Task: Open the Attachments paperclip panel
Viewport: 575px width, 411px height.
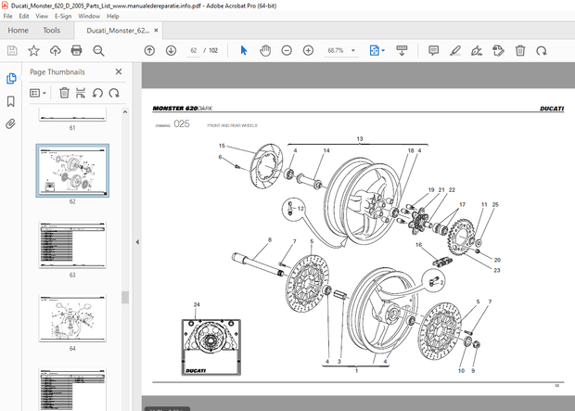Action: tap(10, 124)
